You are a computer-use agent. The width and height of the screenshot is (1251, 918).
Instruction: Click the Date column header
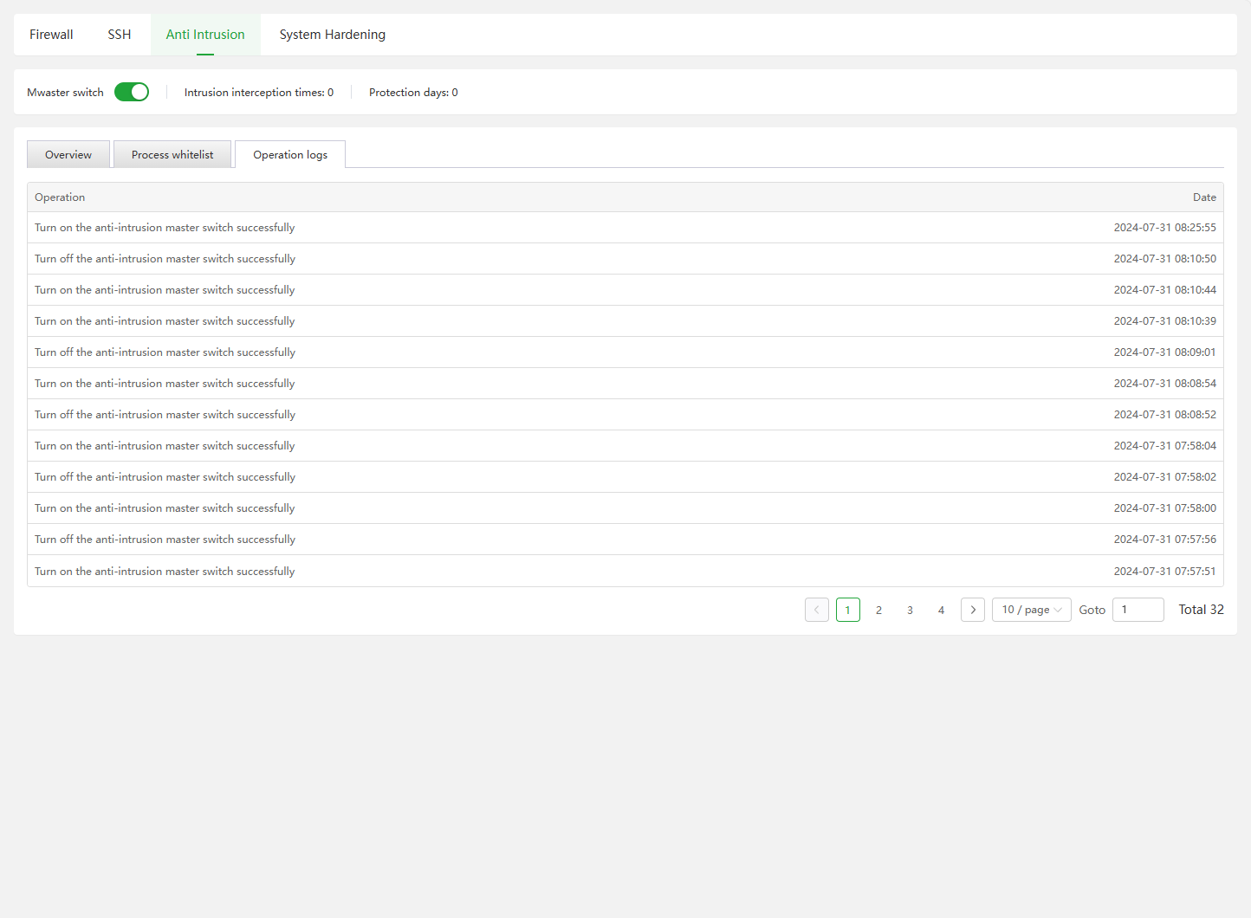(x=1203, y=197)
